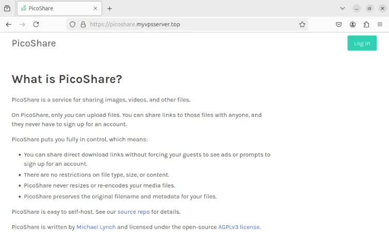Select the PicoShare browser tab
This screenshot has height=238, width=389.
60,8
